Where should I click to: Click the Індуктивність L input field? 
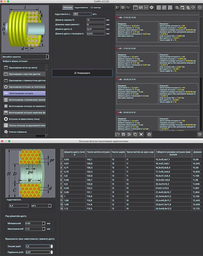pyautogui.click(x=82, y=14)
